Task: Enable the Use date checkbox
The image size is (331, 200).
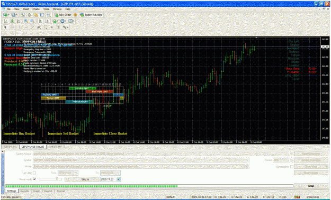Action: (x=34, y=173)
